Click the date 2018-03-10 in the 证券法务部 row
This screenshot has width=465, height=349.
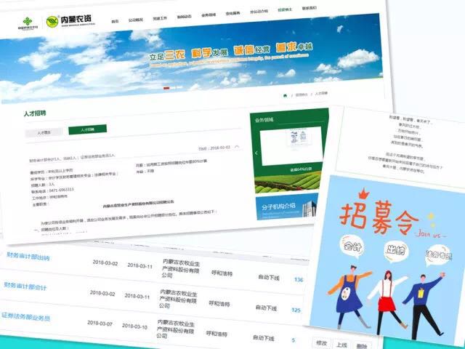click(x=134, y=326)
